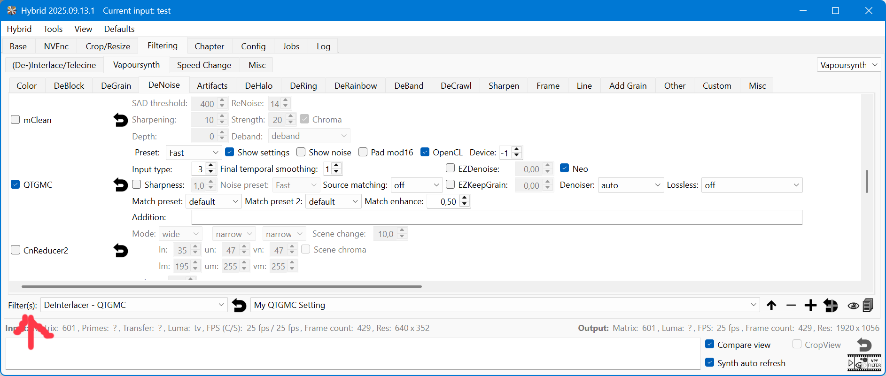Open the Tools menu

[53, 29]
